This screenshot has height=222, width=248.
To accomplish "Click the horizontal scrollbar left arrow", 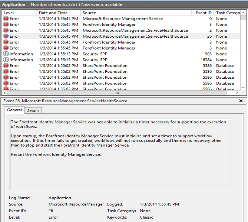I will pos(5,93).
